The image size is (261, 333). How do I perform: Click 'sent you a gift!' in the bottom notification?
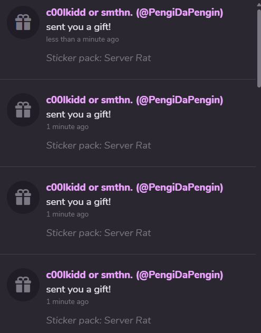tap(79, 290)
